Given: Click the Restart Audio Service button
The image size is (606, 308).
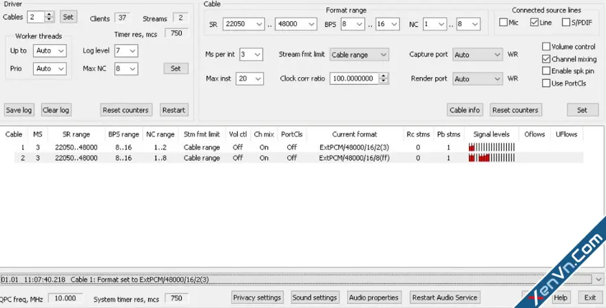Looking at the screenshot, I should 445,298.
